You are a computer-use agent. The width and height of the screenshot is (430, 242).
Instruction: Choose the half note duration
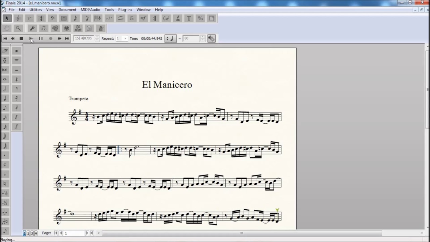point(5,89)
